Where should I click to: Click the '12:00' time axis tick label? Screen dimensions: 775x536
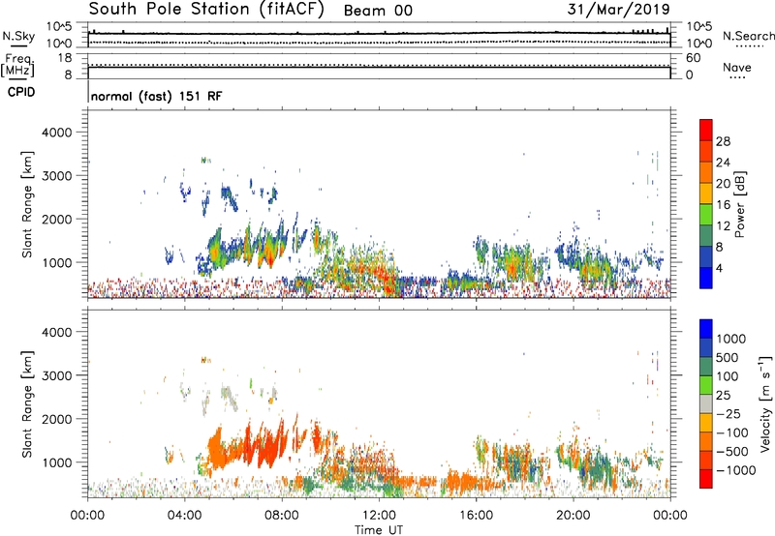[x=379, y=516]
